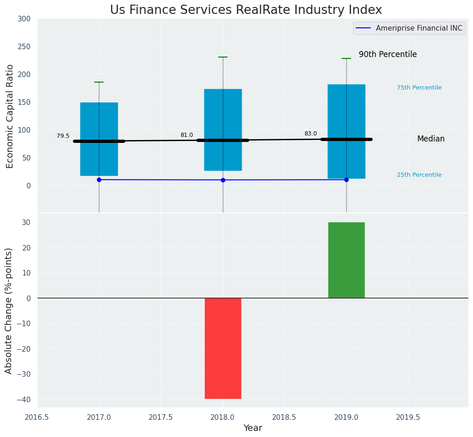Click the green 90th percentile cap for 2018

click(223, 57)
